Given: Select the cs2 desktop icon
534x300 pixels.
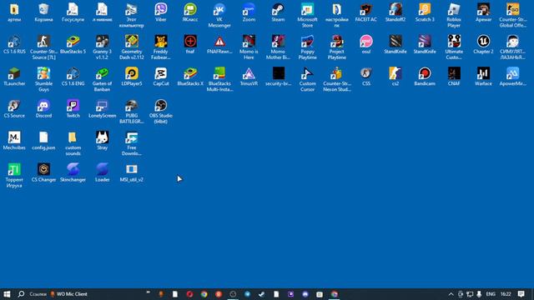Looking at the screenshot, I should click(x=395, y=76).
